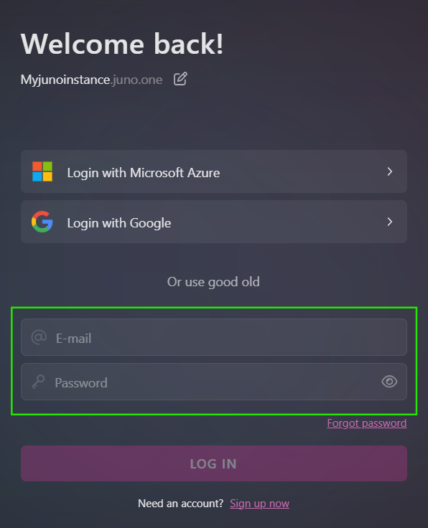Show password using the eye icon
Viewport: 428px width, 528px height.
389,382
